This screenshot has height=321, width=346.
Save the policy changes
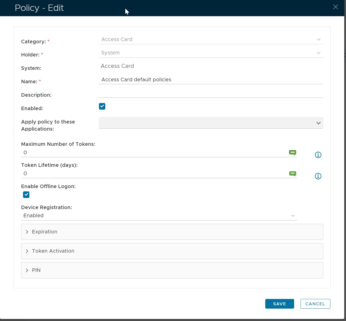(279, 304)
